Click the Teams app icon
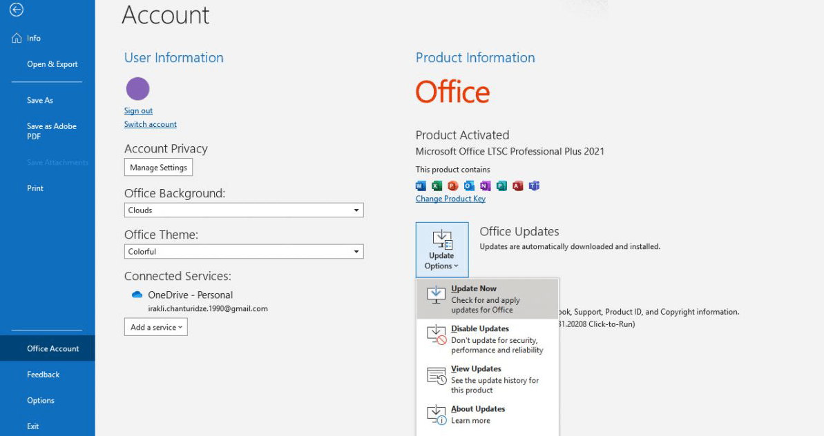 pos(534,186)
